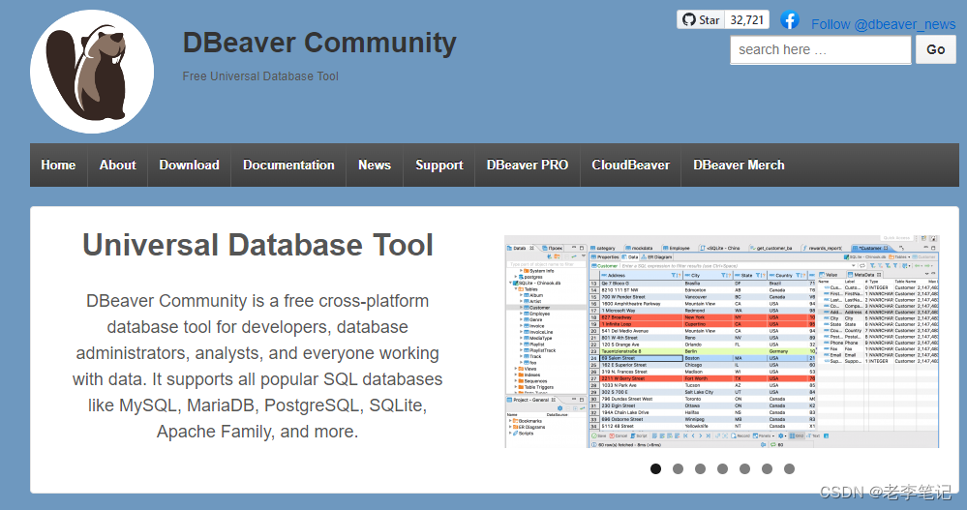
Task: Open the News menu item
Action: (375, 165)
